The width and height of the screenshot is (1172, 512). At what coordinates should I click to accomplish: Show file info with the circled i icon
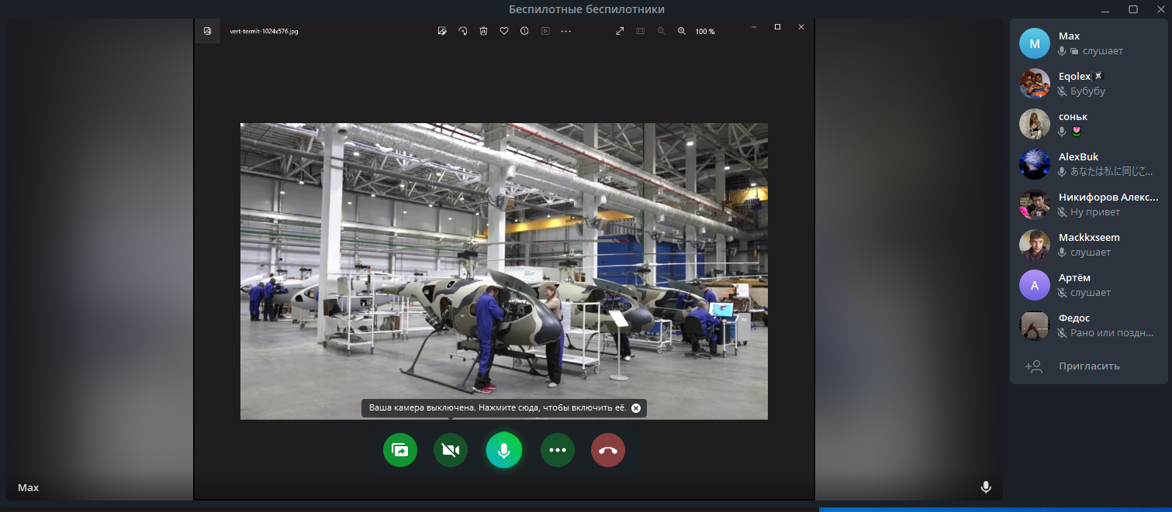[524, 31]
